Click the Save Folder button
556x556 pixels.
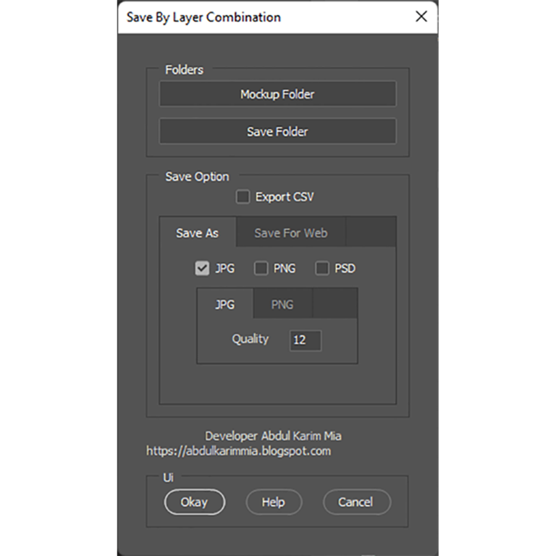pos(277,131)
